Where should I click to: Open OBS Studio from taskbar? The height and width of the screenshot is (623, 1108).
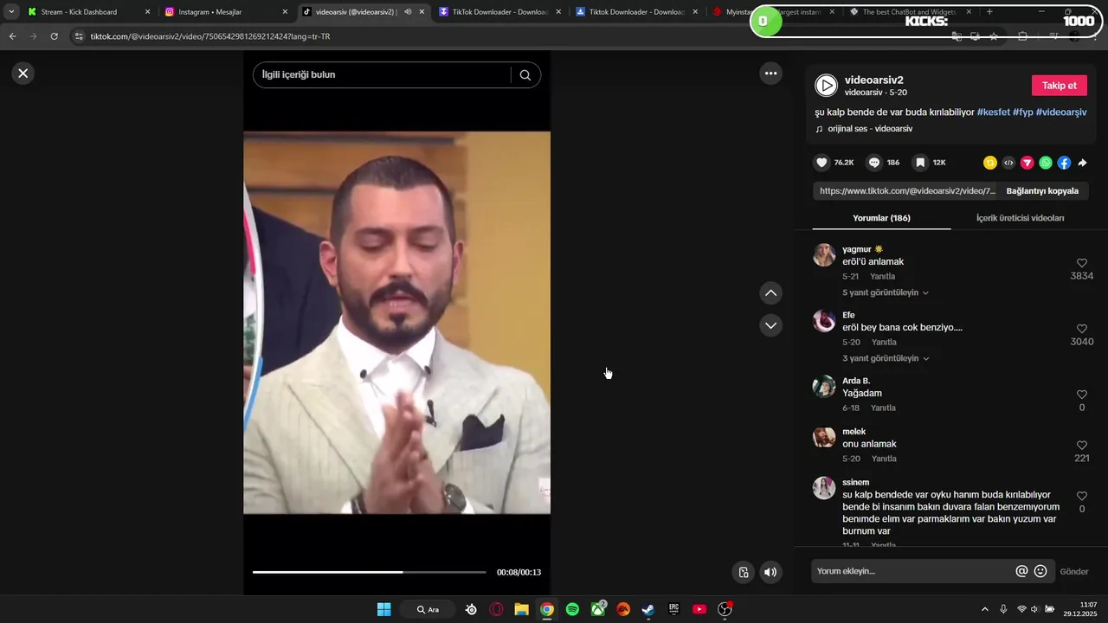point(725,609)
